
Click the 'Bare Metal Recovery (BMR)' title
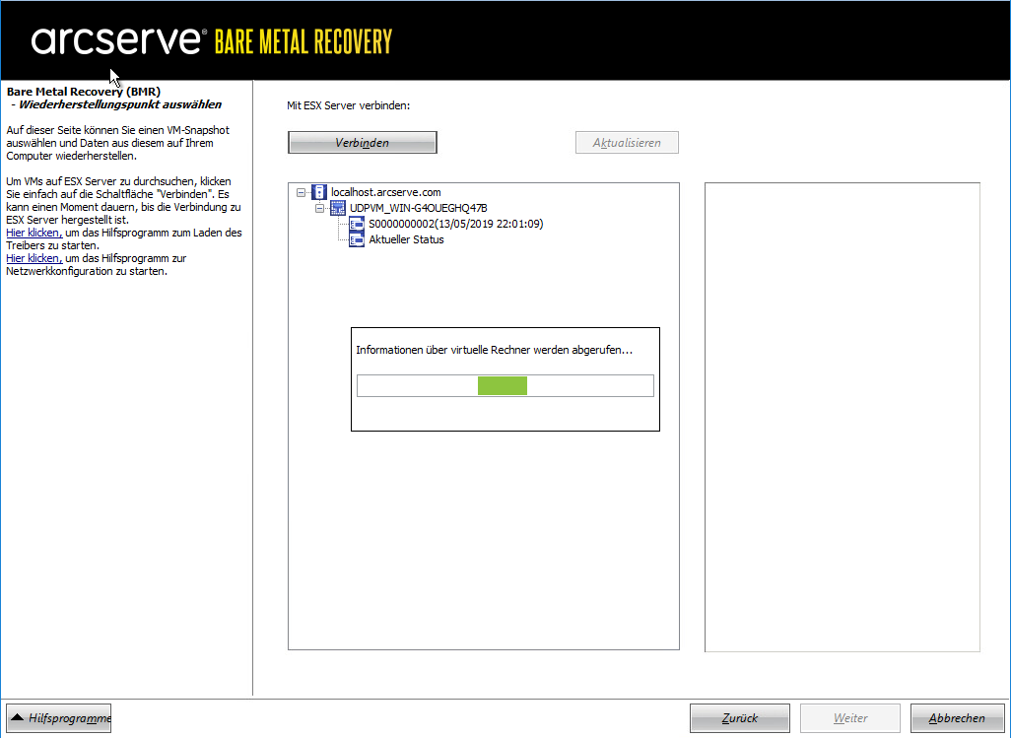point(84,92)
